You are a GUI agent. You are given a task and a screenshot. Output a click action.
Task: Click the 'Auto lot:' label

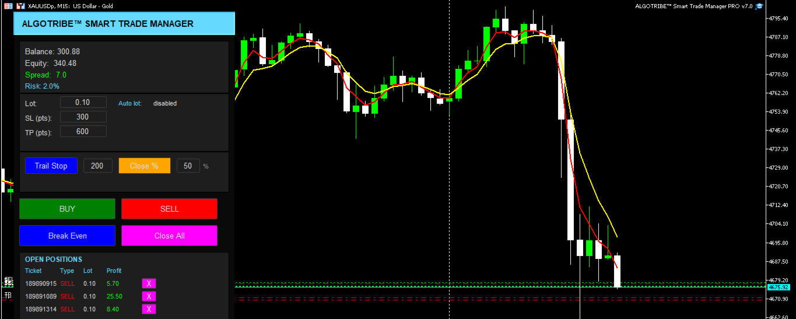click(130, 103)
